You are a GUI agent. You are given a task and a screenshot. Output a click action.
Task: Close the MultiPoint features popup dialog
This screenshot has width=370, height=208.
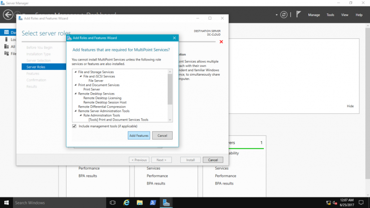[174, 38]
